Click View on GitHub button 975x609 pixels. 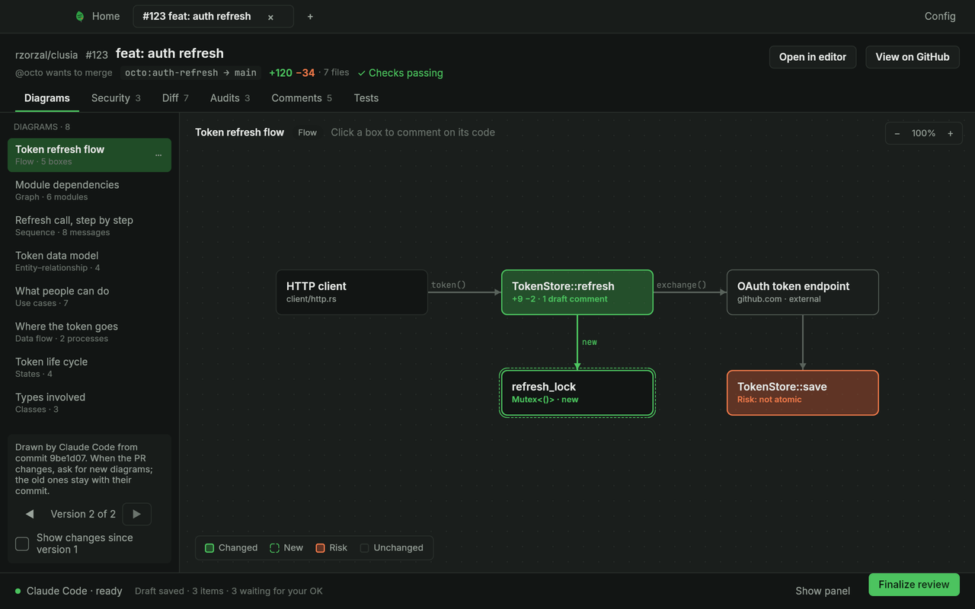pyautogui.click(x=913, y=57)
